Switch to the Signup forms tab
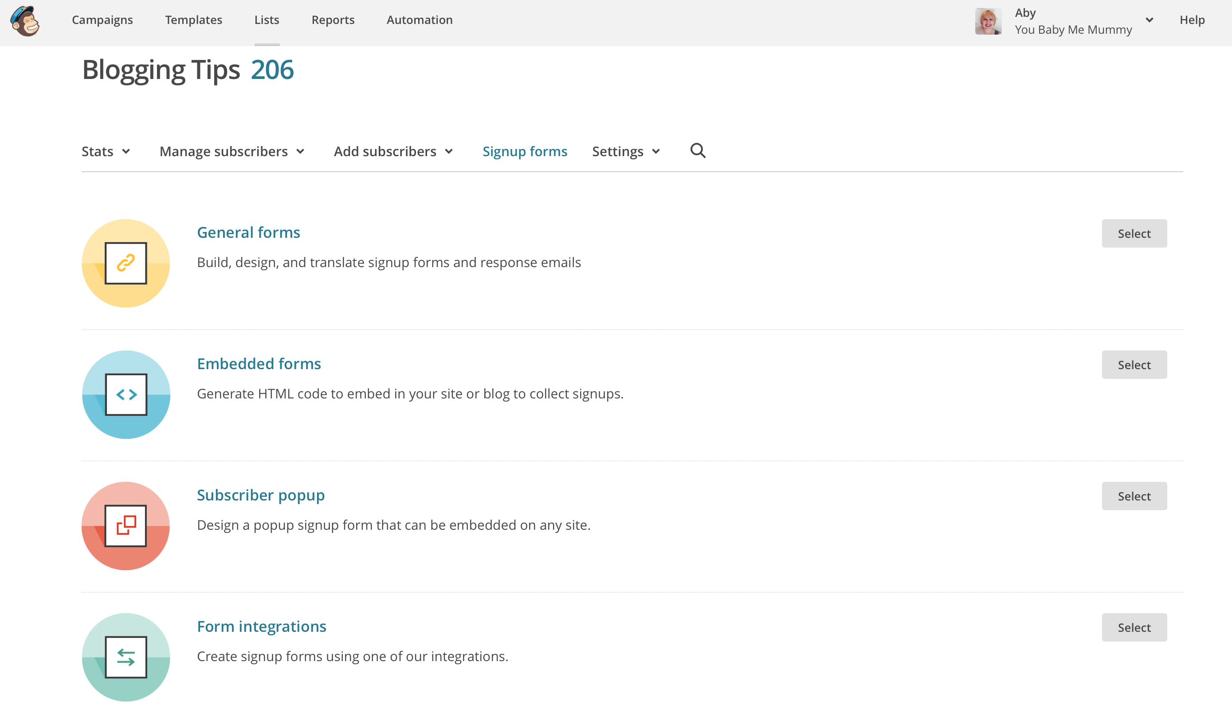Screen dimensions: 1232x709 [525, 151]
